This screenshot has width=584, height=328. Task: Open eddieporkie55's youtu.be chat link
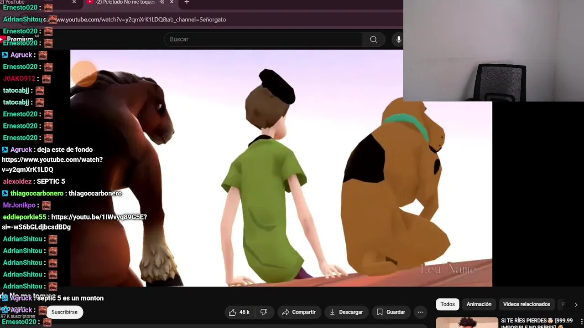pos(74,222)
